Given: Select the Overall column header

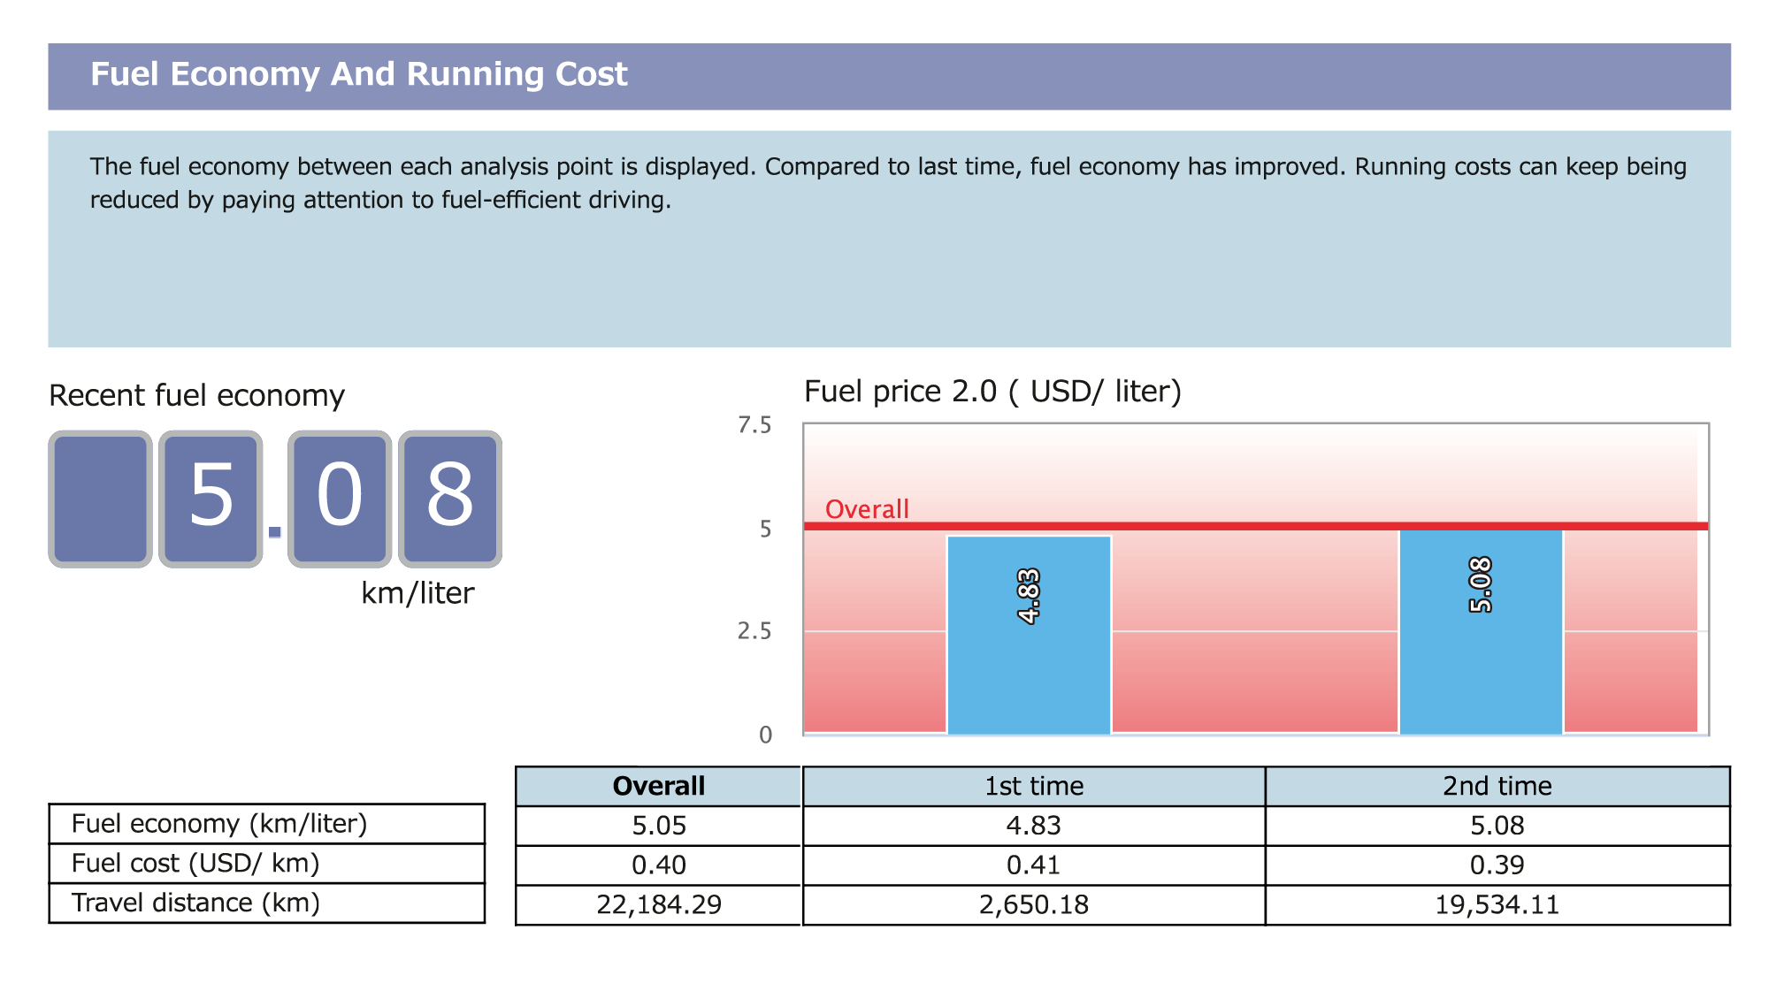Looking at the screenshot, I should pos(658,786).
